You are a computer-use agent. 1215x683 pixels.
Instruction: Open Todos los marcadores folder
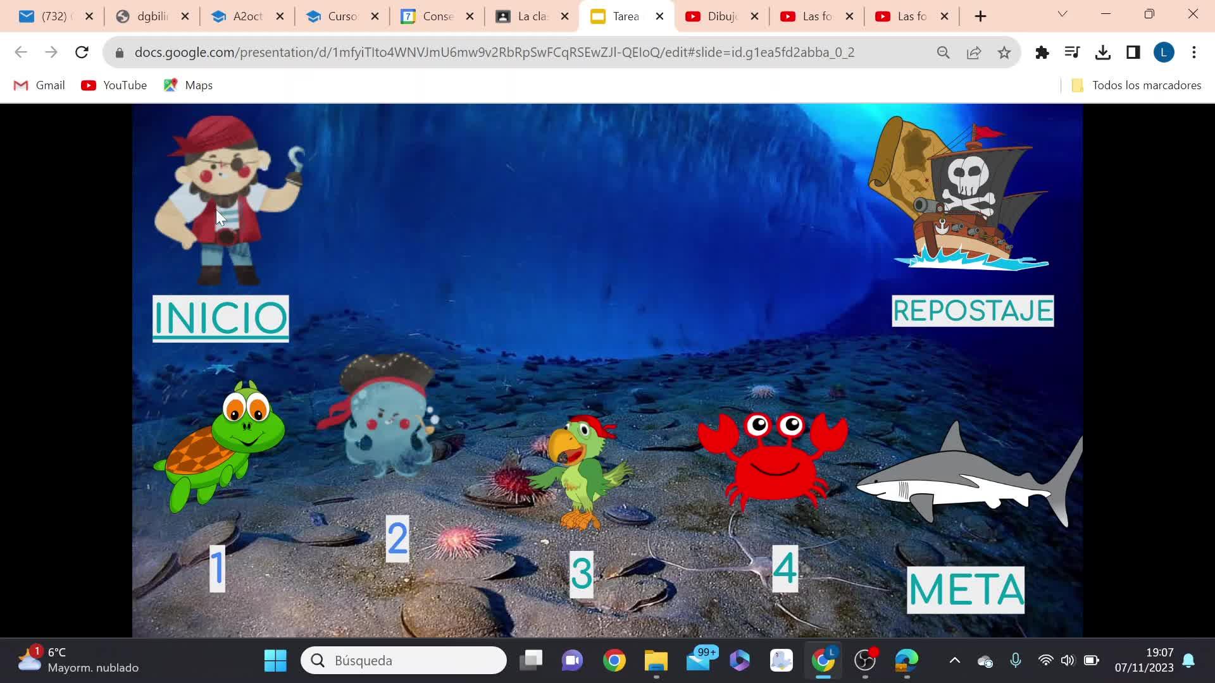[1137, 85]
